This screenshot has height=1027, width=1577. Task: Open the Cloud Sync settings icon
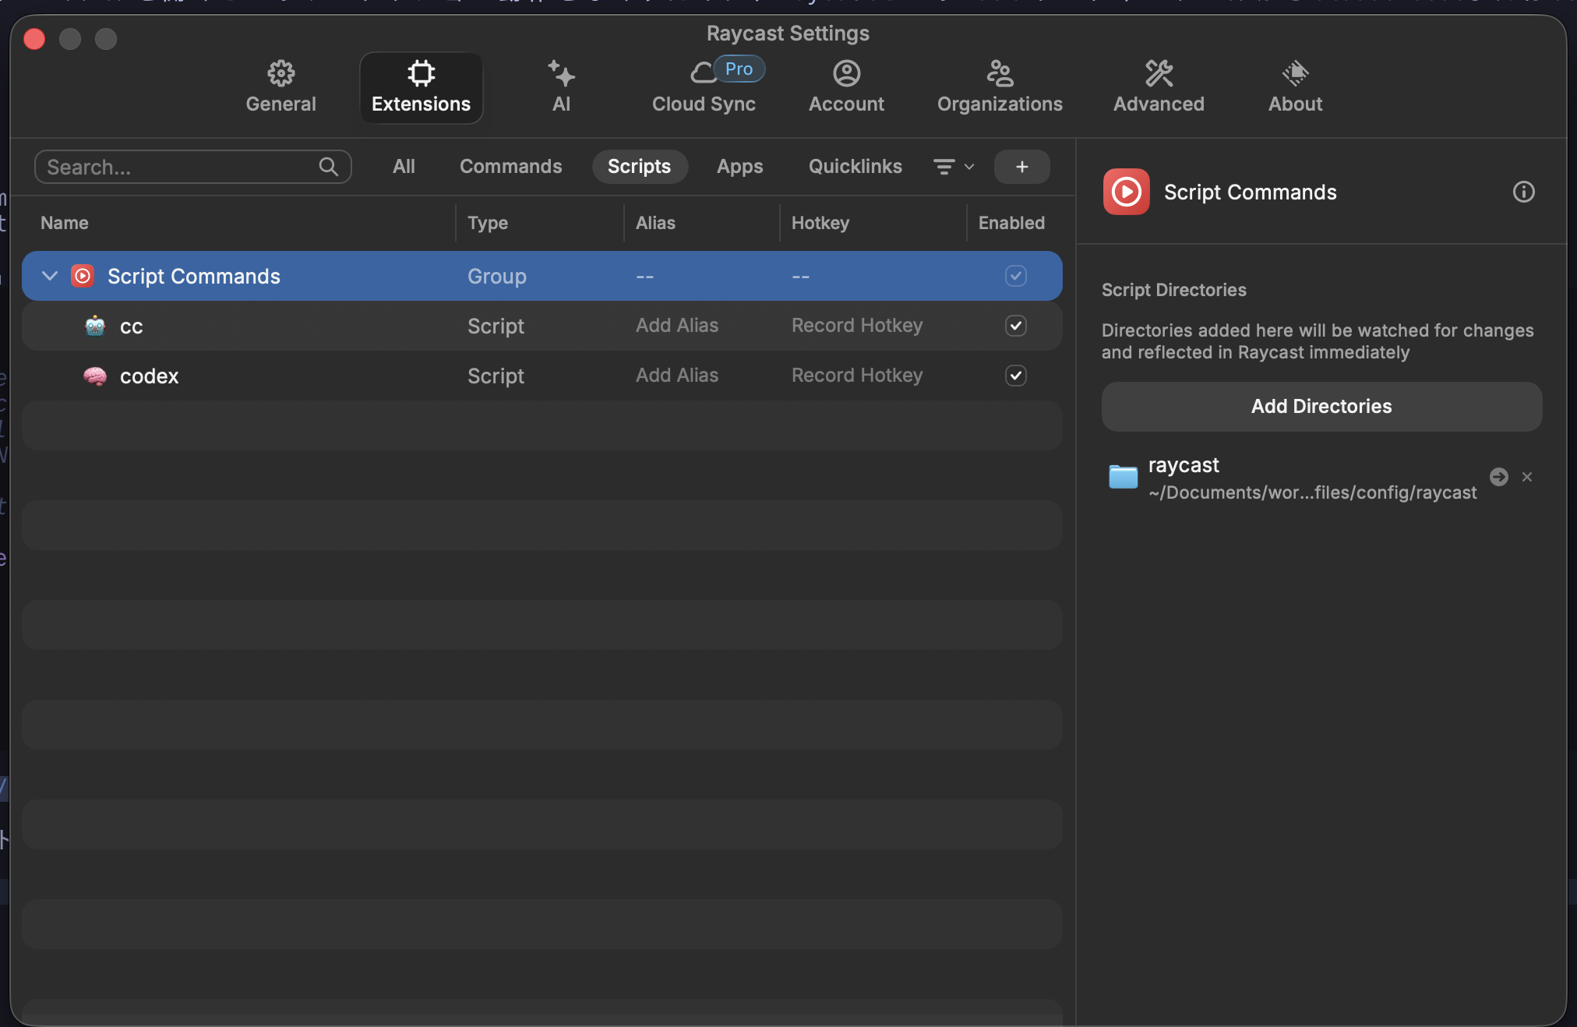[704, 74]
